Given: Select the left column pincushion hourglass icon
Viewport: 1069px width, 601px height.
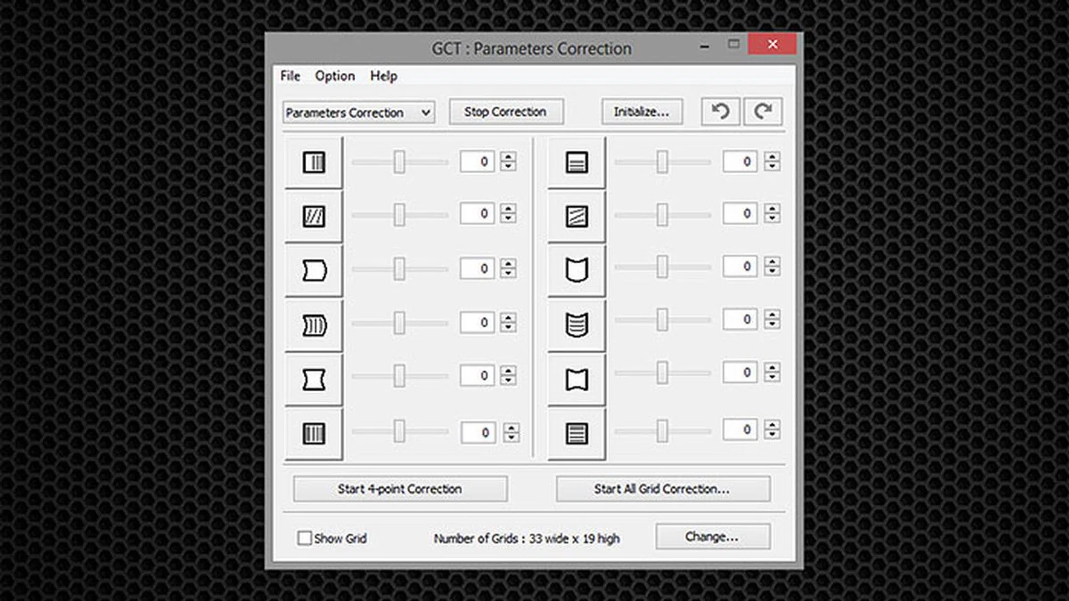Looking at the screenshot, I should pyautogui.click(x=313, y=380).
